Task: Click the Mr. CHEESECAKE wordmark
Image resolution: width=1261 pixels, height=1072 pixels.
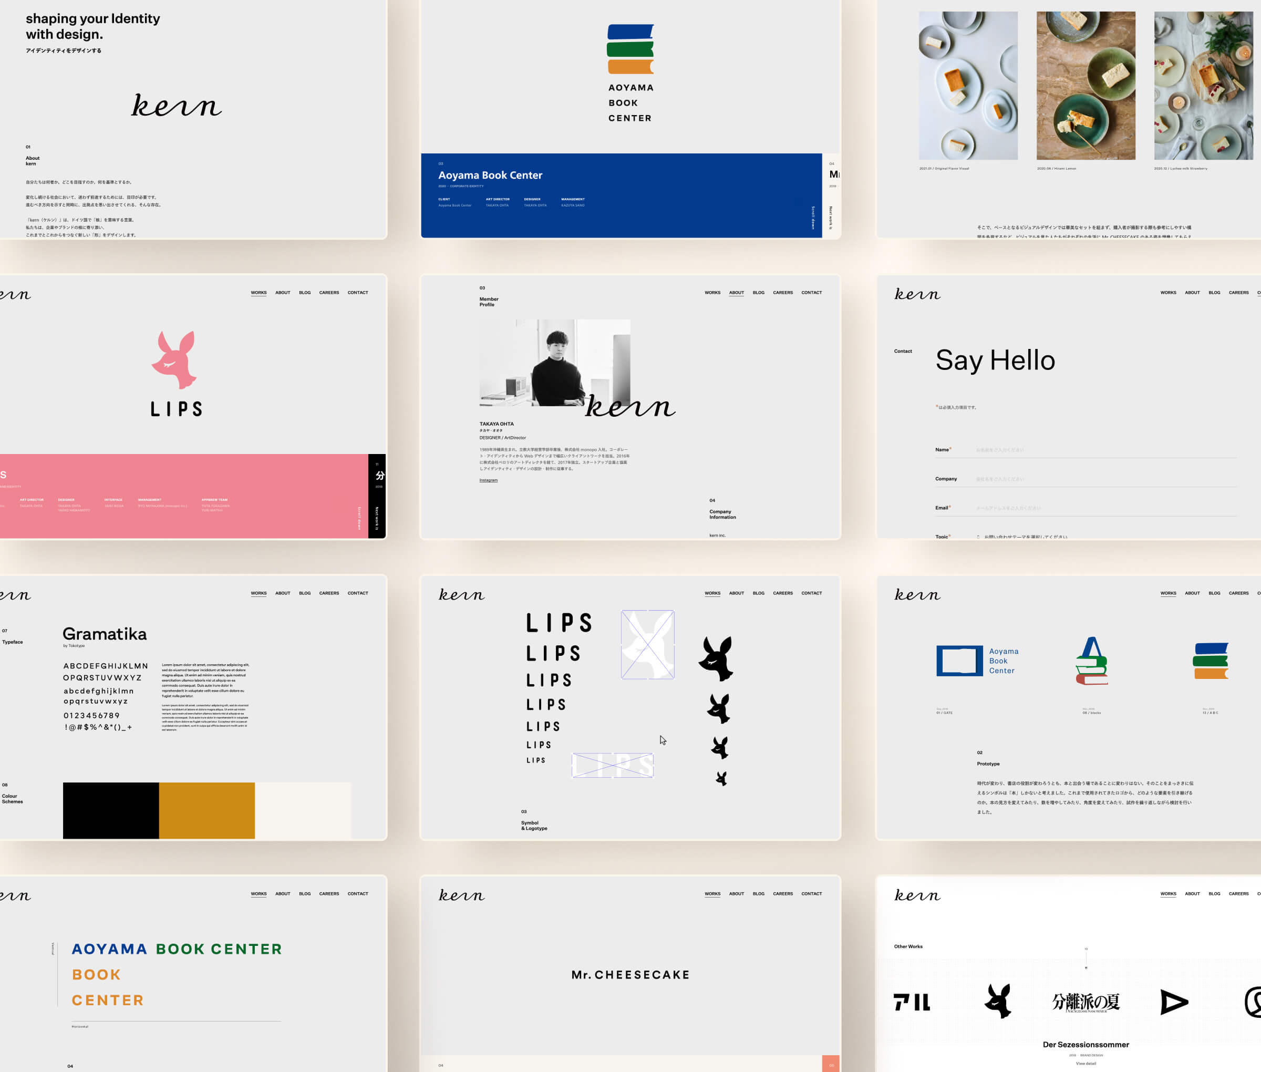Action: (630, 975)
